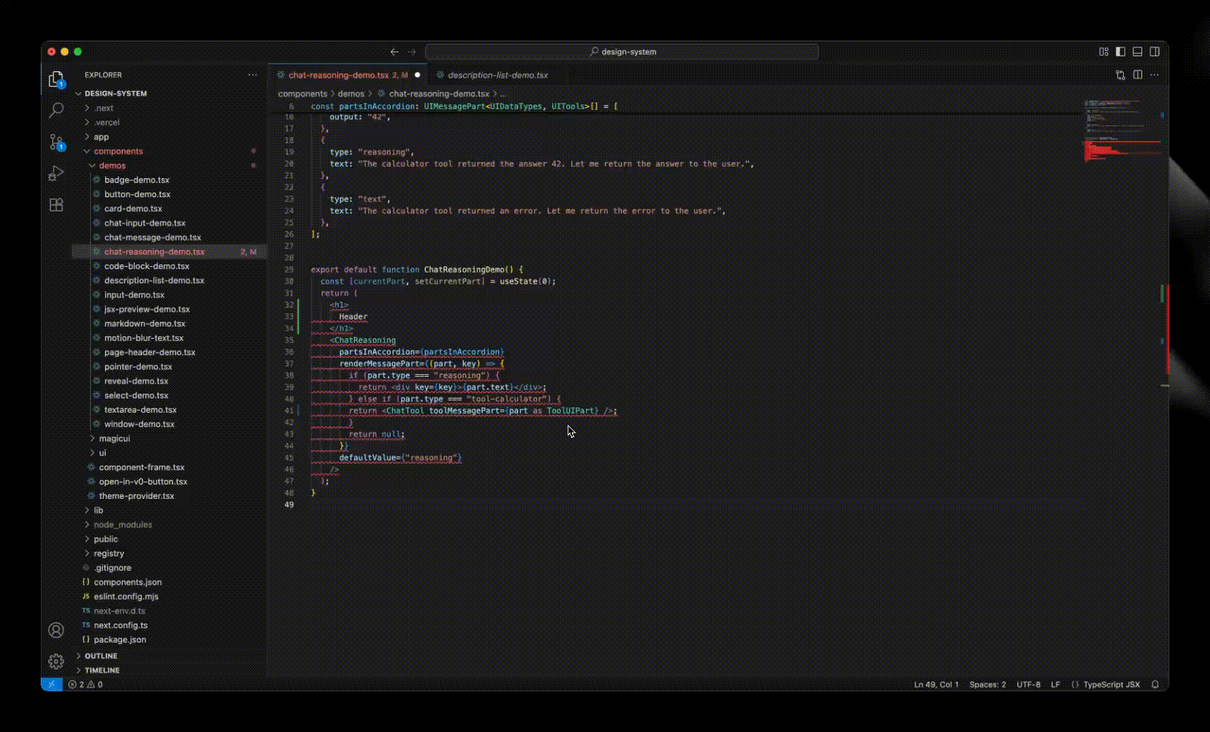Open the Explorer icon in the Activity Bar
The height and width of the screenshot is (732, 1210).
[x=56, y=78]
